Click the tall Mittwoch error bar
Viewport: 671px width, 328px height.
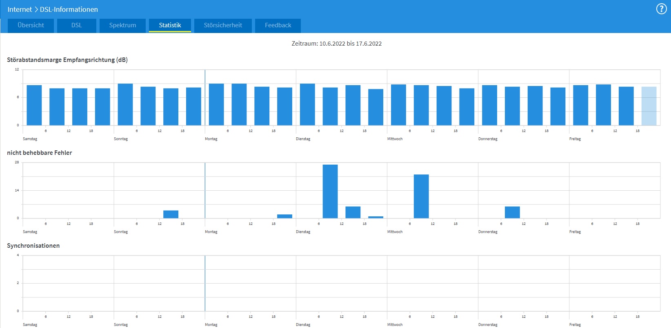(x=421, y=196)
